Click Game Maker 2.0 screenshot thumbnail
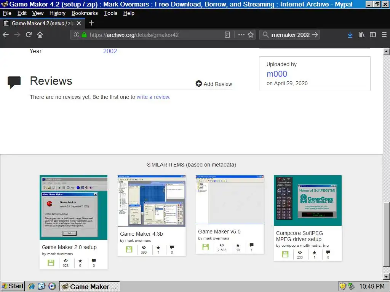Screen dimensions: 390x292 tap(74, 208)
